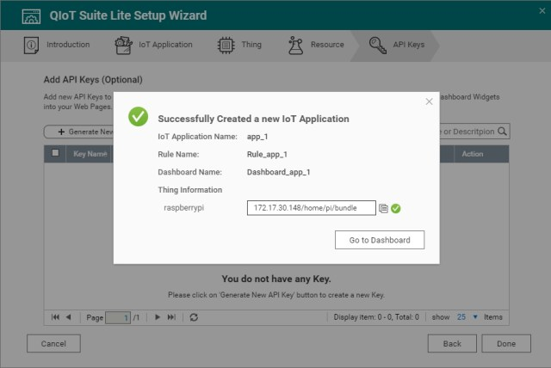The image size is (551, 368).
Task: Go to Dashboard
Action: (x=380, y=240)
